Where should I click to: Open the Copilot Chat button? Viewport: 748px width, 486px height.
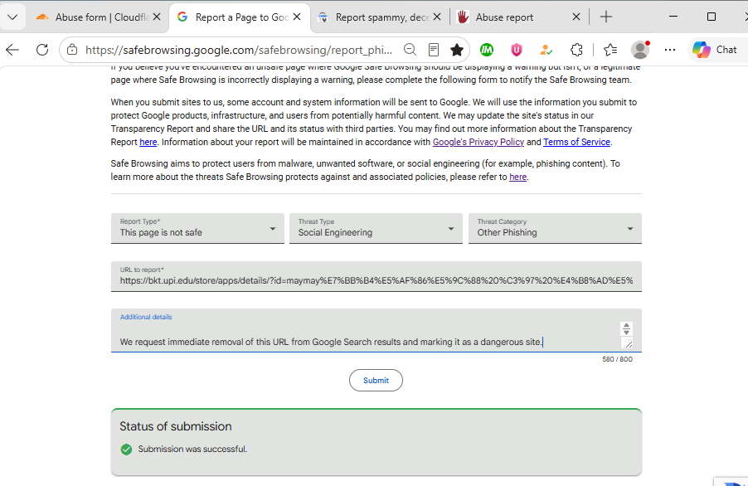point(715,50)
